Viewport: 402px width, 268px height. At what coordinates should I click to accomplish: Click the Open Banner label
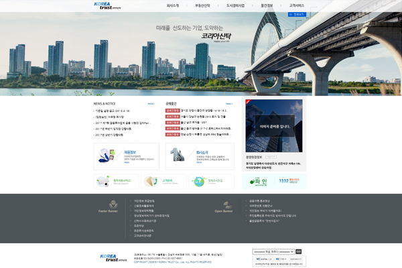click(224, 211)
